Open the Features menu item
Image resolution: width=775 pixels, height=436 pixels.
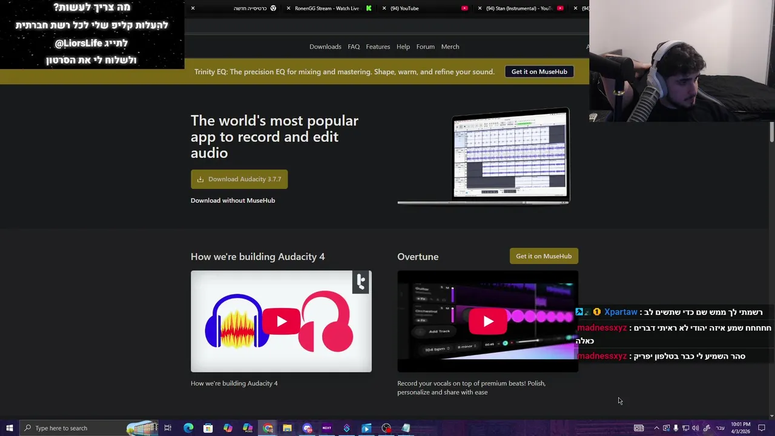(x=378, y=47)
